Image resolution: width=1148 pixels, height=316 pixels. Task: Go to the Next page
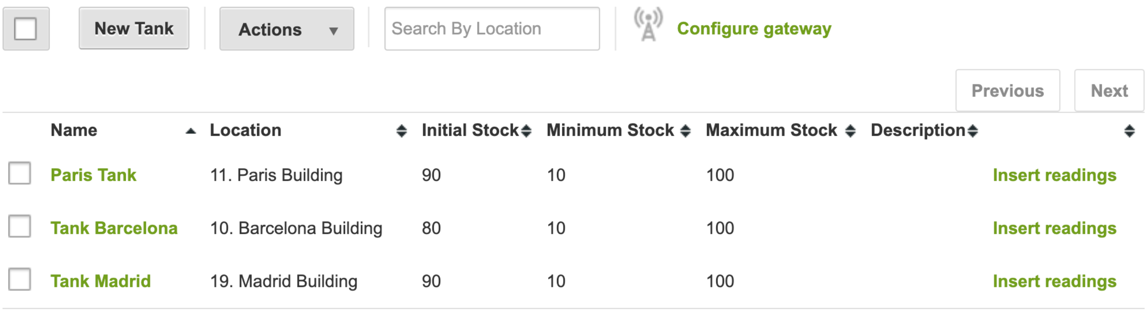1109,91
